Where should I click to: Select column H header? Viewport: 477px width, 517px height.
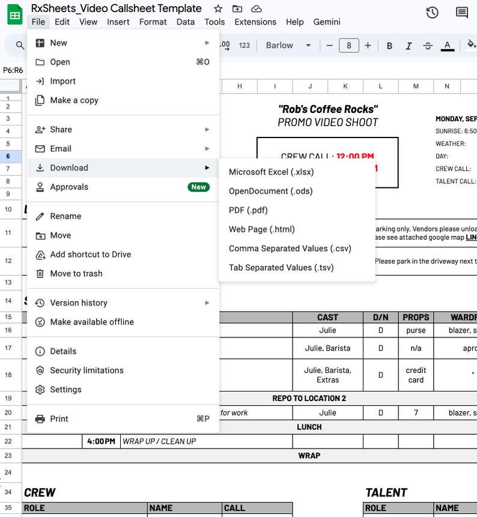click(240, 86)
